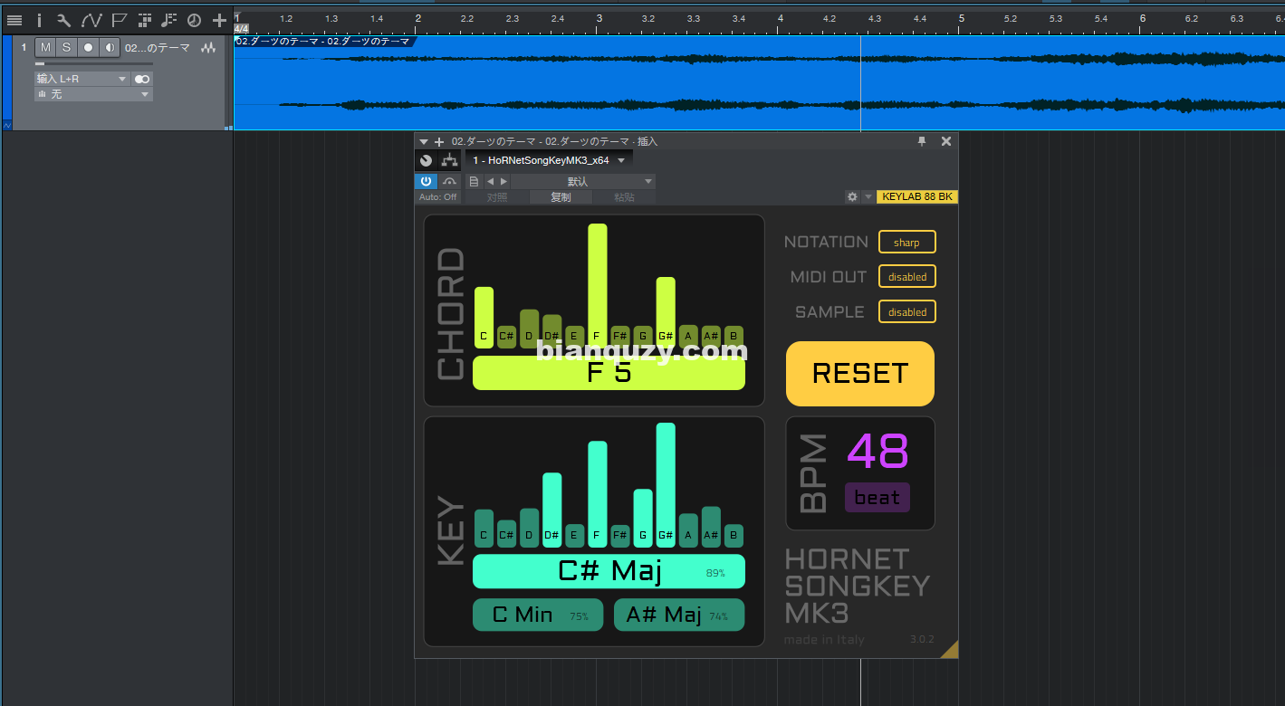The width and height of the screenshot is (1285, 706).
Task: Open the marker track flag icon
Action: [x=119, y=19]
